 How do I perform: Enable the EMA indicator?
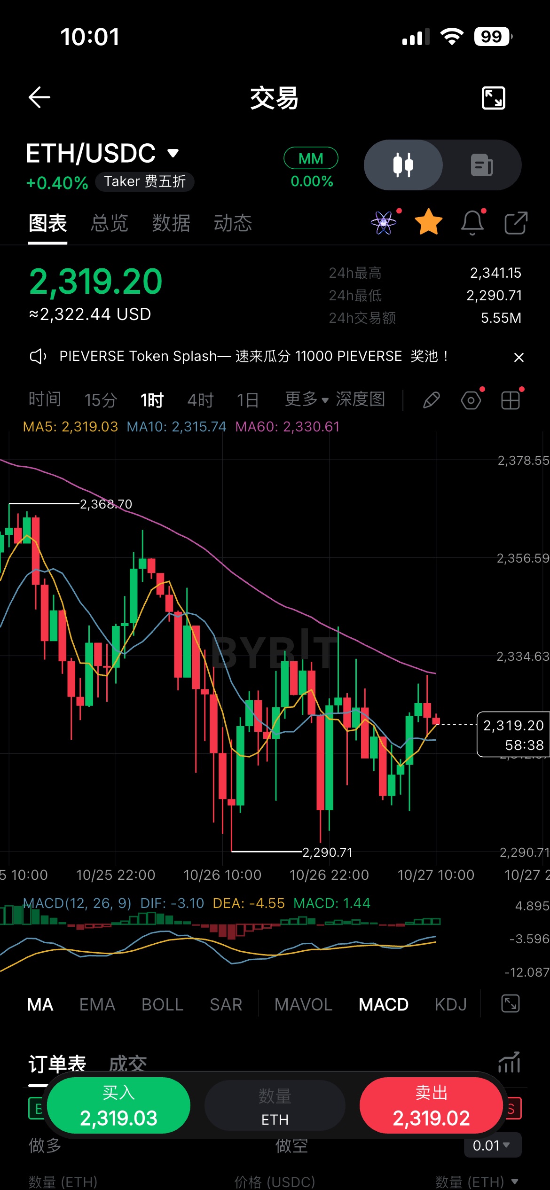(x=97, y=1004)
